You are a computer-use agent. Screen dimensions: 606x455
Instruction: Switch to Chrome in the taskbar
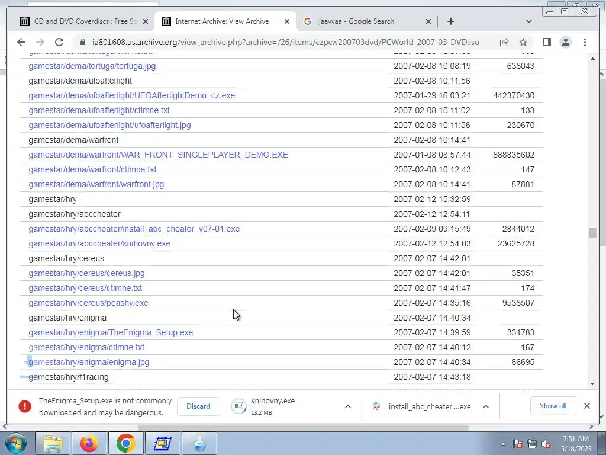coord(125,443)
